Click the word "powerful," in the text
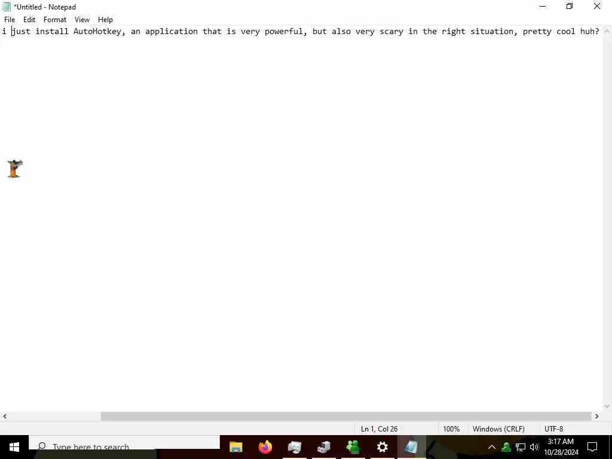612x459 pixels. tap(286, 32)
